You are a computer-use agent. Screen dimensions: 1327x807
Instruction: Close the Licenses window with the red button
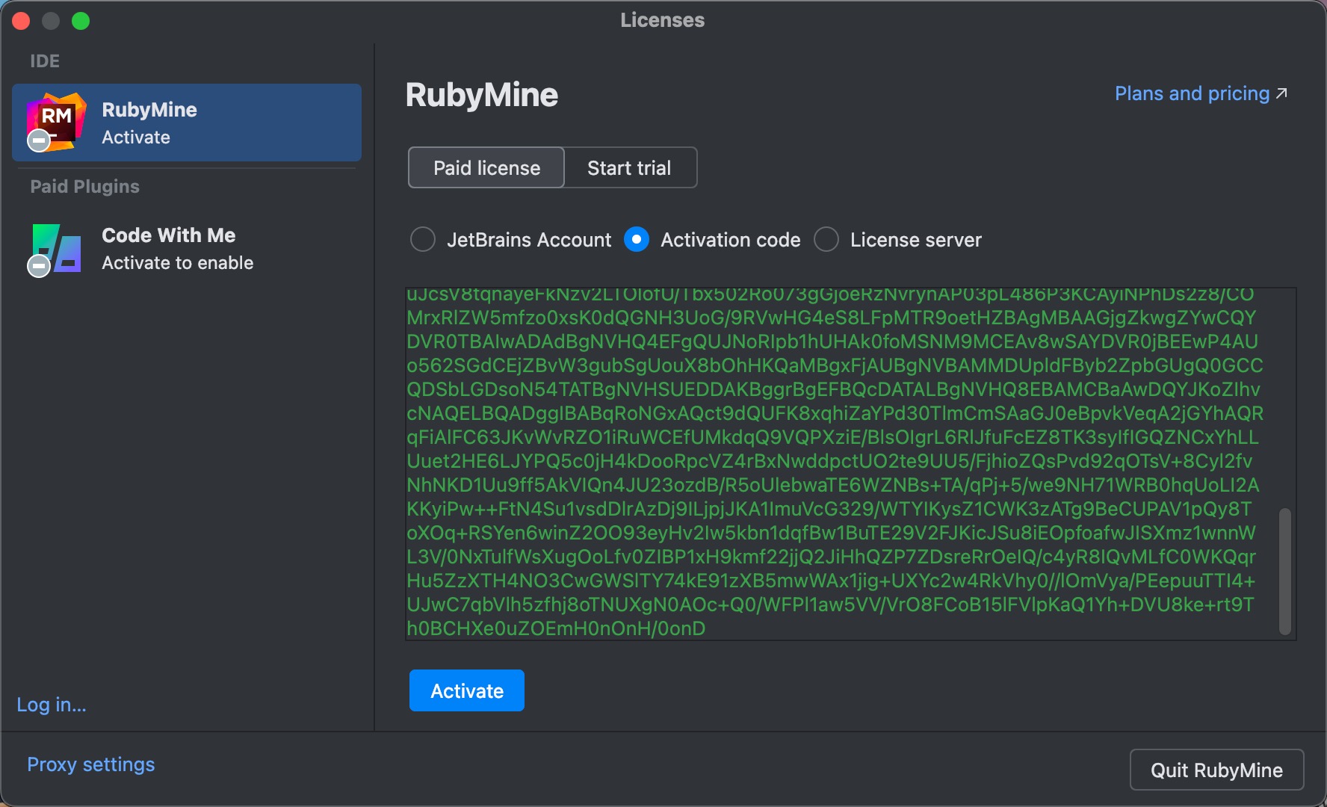(x=21, y=21)
